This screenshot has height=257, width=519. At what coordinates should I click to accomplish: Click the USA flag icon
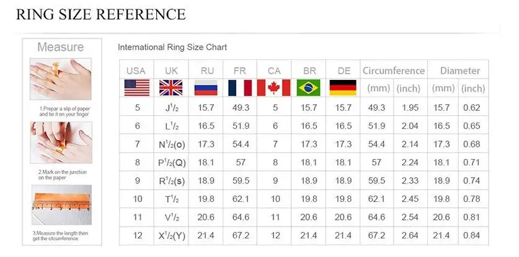pos(136,88)
